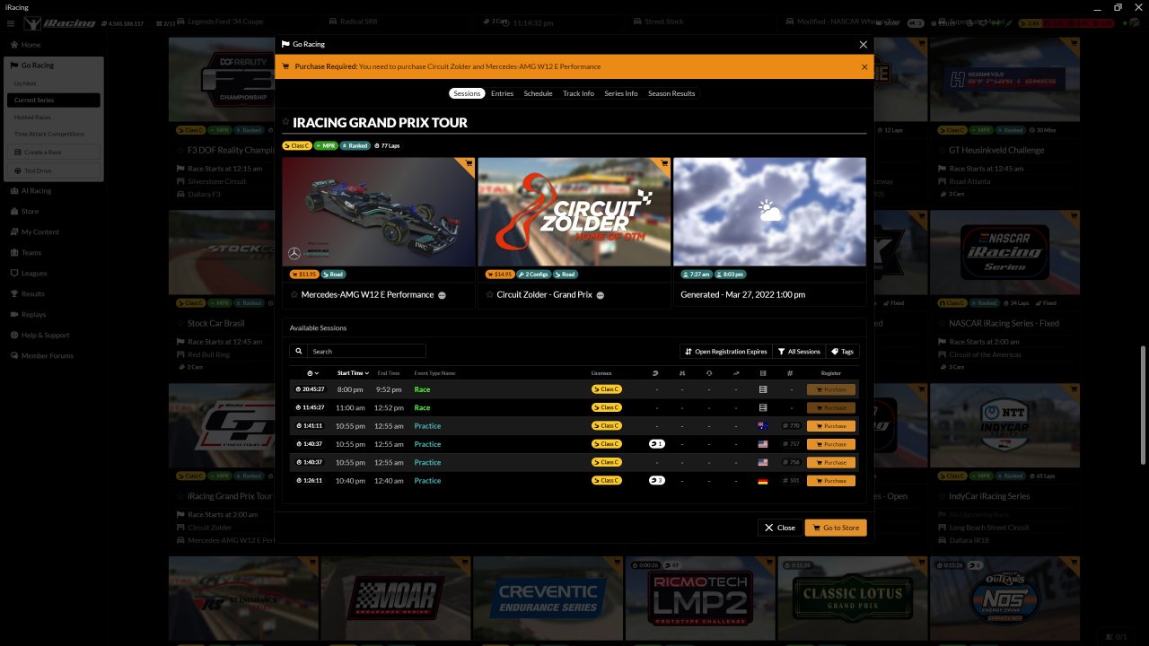This screenshot has height=646, width=1149.
Task: Dismiss the Purchase Required orange banner
Action: [x=864, y=66]
